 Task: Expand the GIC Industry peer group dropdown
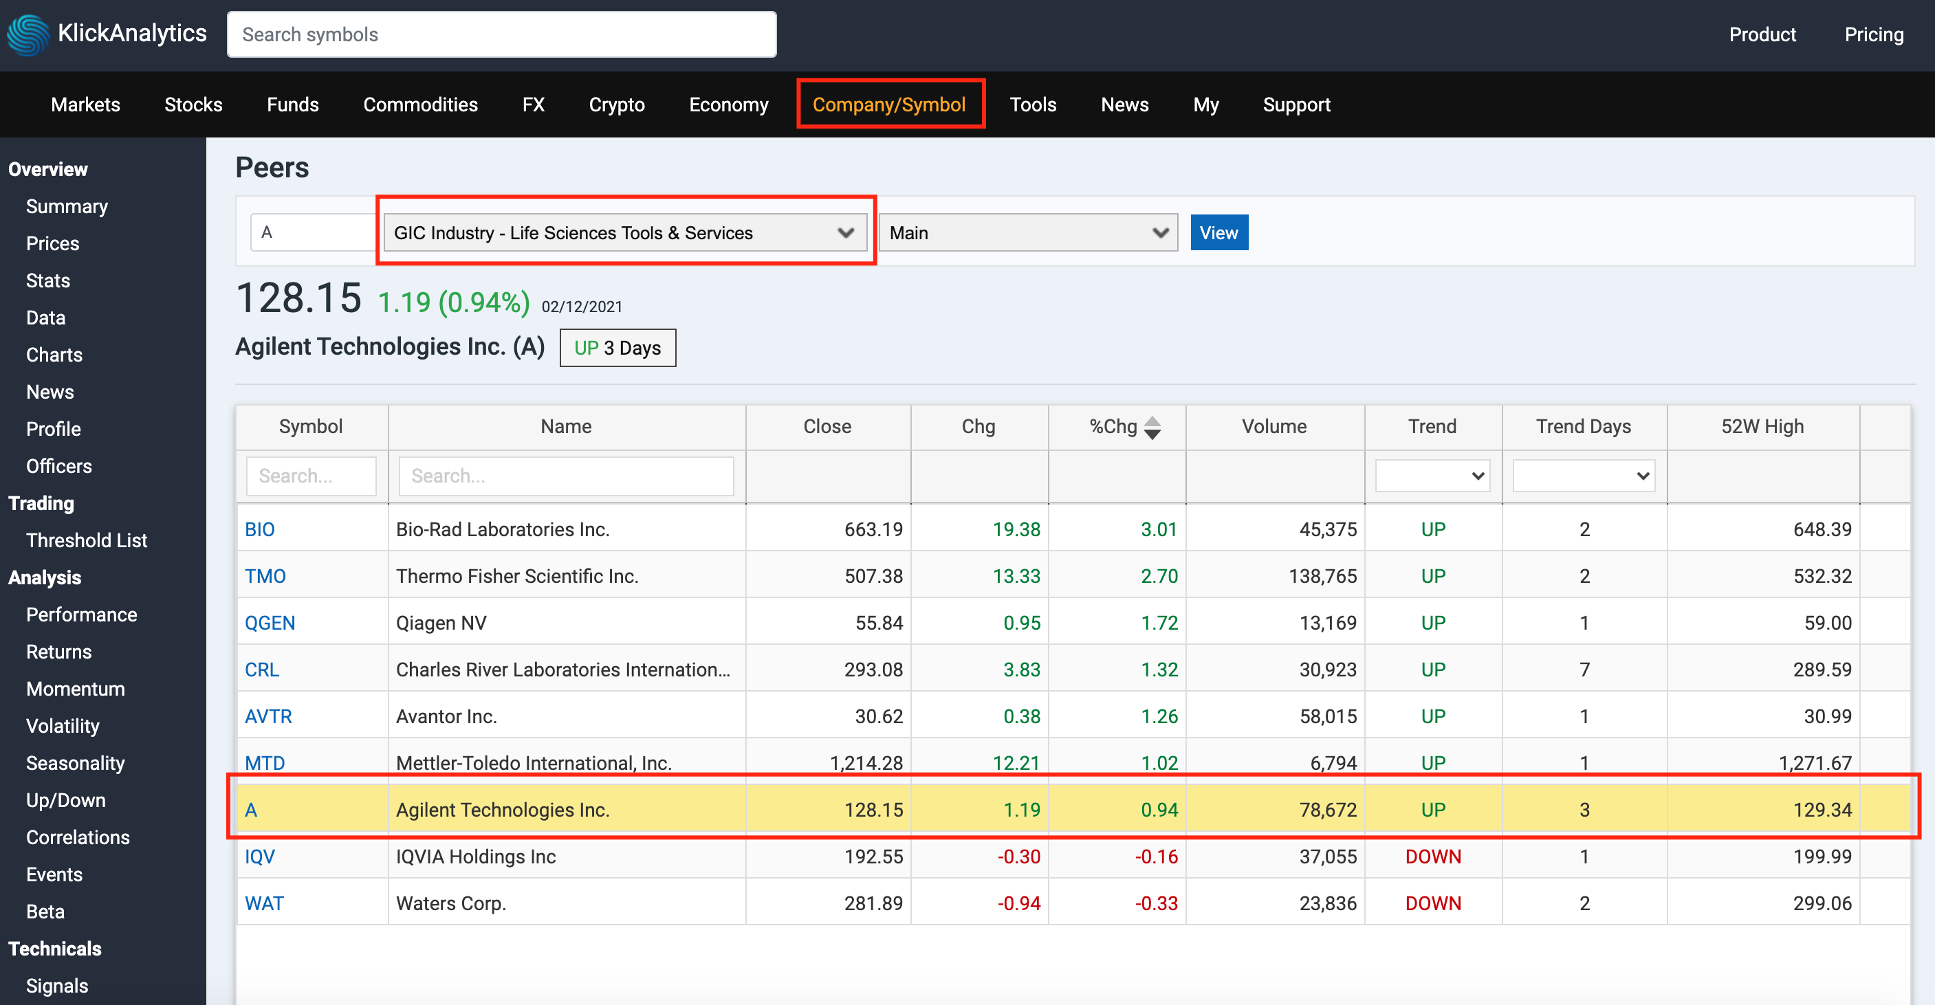pyautogui.click(x=625, y=233)
